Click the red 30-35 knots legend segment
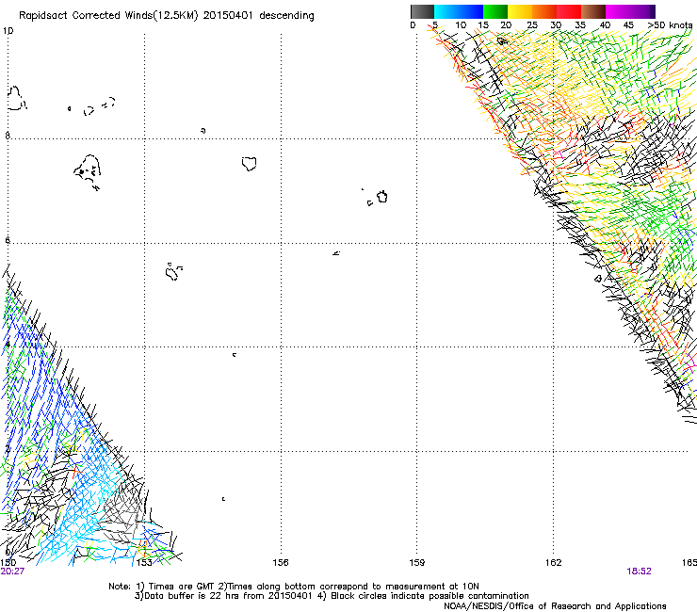 click(x=569, y=11)
